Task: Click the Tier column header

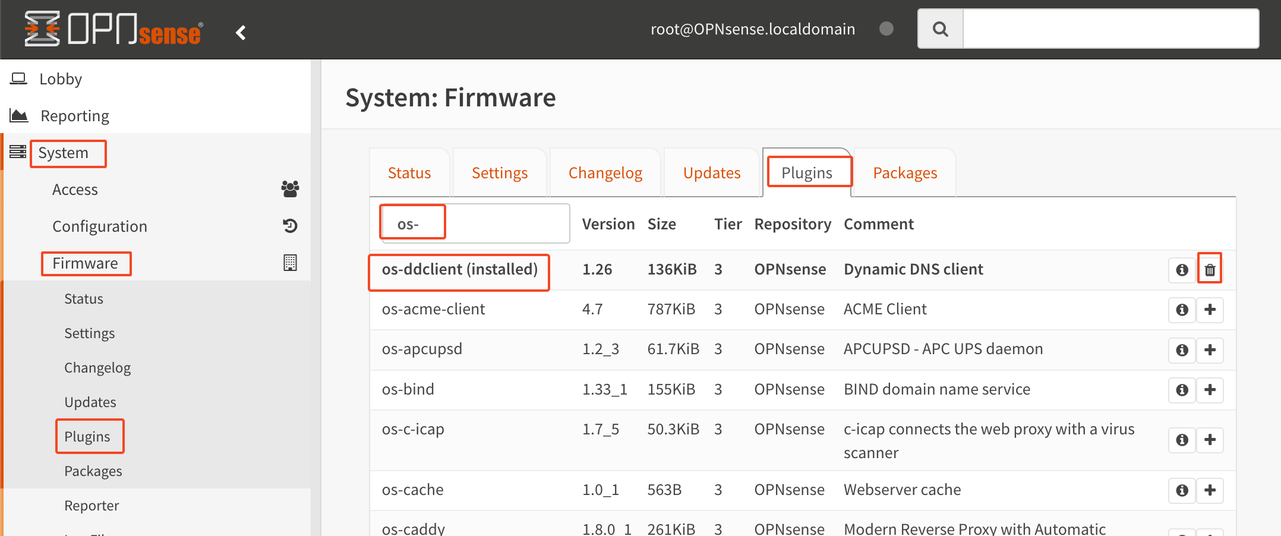Action: pos(728,224)
